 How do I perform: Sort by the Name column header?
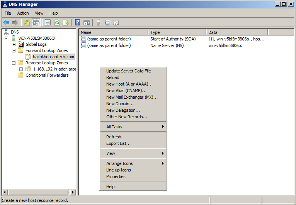[114, 32]
